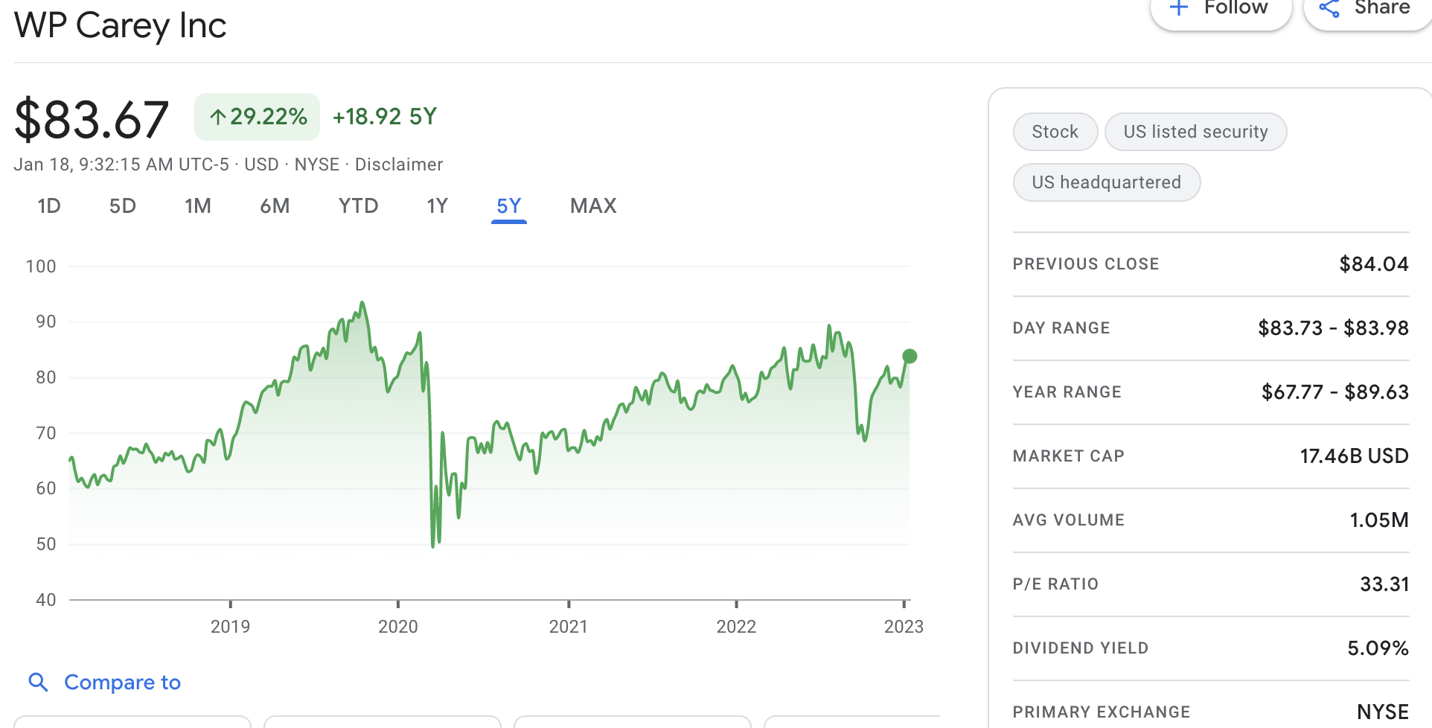Select the 1D time range tab
This screenshot has height=728, width=1432.
click(49, 206)
